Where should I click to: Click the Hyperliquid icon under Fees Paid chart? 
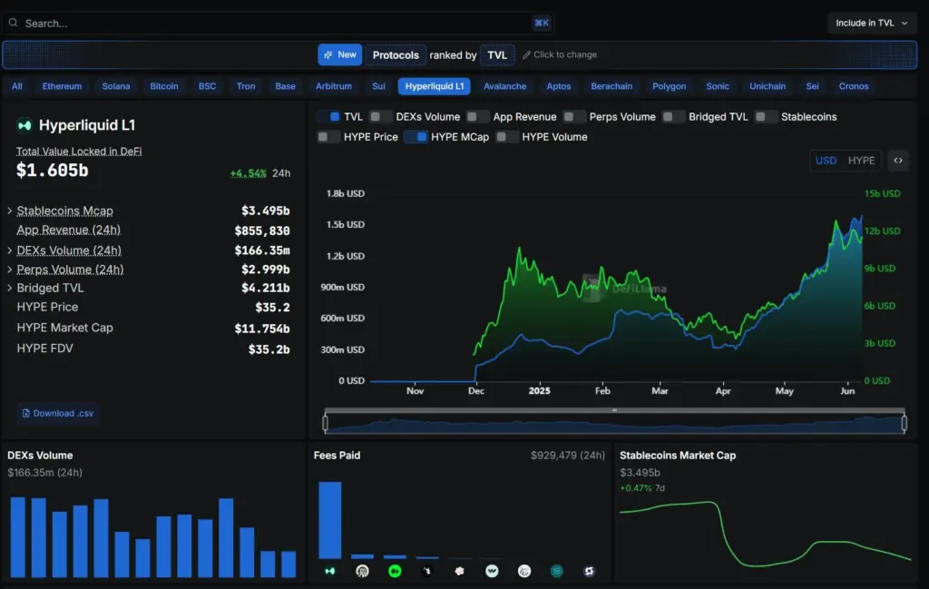point(329,571)
